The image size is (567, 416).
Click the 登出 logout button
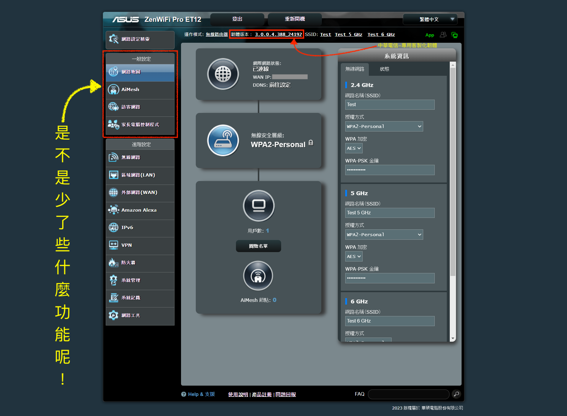237,19
